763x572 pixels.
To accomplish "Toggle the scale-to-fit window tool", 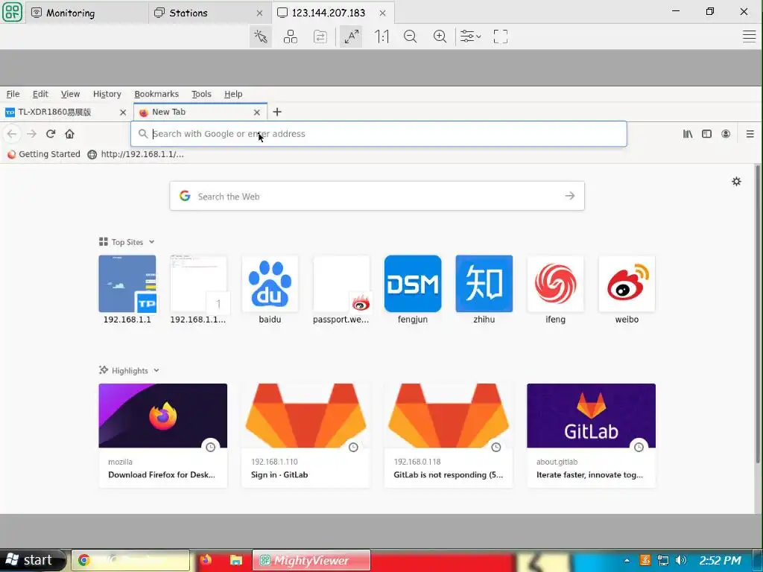I will pos(351,36).
